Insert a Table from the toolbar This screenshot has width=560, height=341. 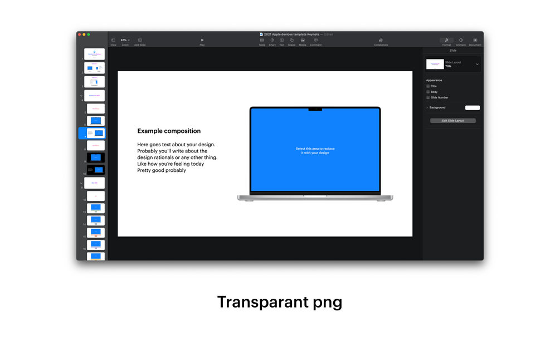262,40
